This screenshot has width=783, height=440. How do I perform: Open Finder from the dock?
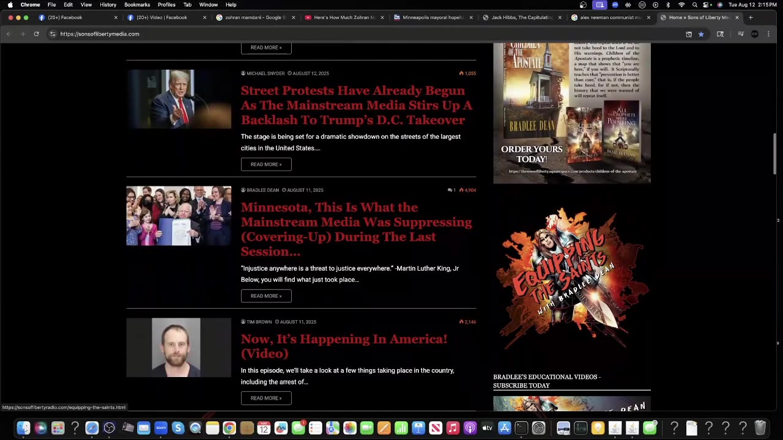click(23, 428)
